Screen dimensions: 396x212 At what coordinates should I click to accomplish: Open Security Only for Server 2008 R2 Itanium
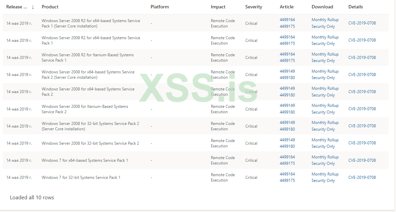tap(323, 61)
